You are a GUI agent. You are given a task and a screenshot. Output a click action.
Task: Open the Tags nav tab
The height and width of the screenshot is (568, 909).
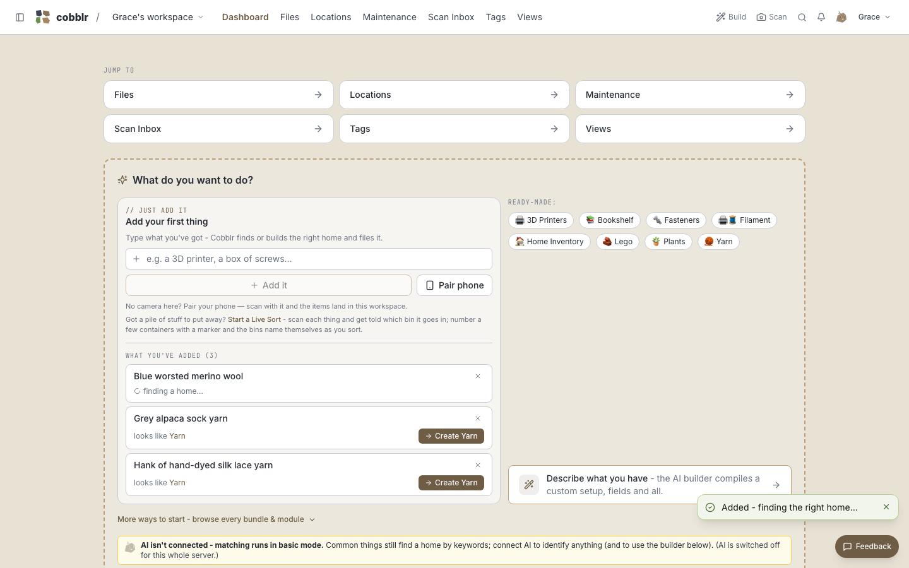496,17
